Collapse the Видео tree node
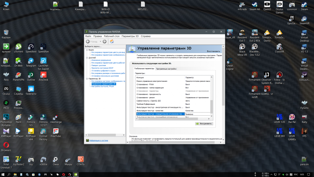Screen dimensions: 314x177 point(87,50)
